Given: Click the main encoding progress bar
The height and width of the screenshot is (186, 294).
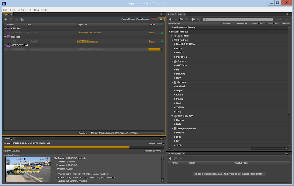Looking at the screenshot, I should (84, 147).
